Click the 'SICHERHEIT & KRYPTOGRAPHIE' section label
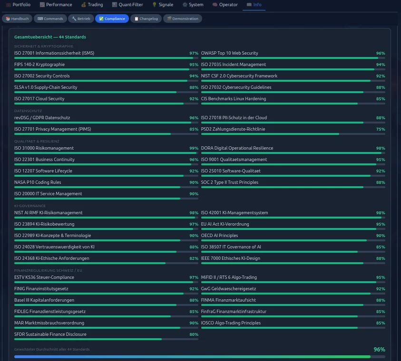The height and width of the screenshot is (361, 401). 44,46
